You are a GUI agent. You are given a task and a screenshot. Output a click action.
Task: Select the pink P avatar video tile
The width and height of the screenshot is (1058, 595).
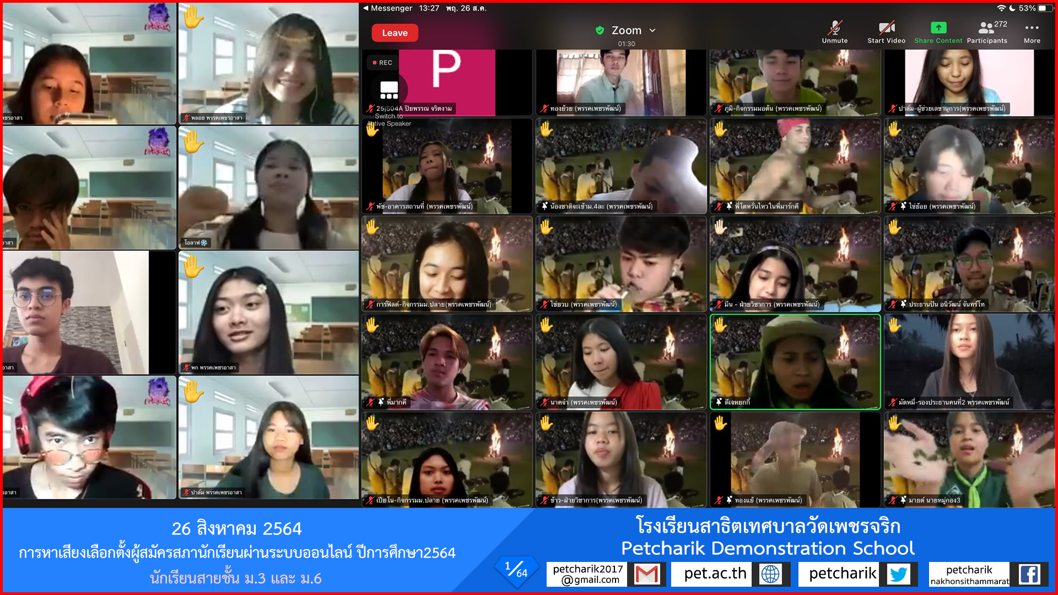coord(447,82)
